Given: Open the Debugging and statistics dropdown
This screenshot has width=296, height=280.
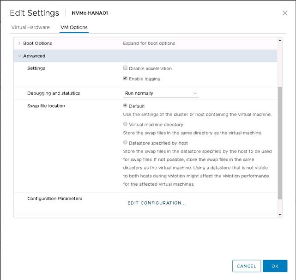Looking at the screenshot, I should 161,93.
